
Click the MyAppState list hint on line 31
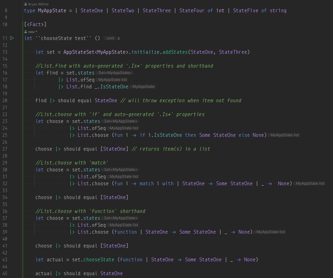coord(123,177)
